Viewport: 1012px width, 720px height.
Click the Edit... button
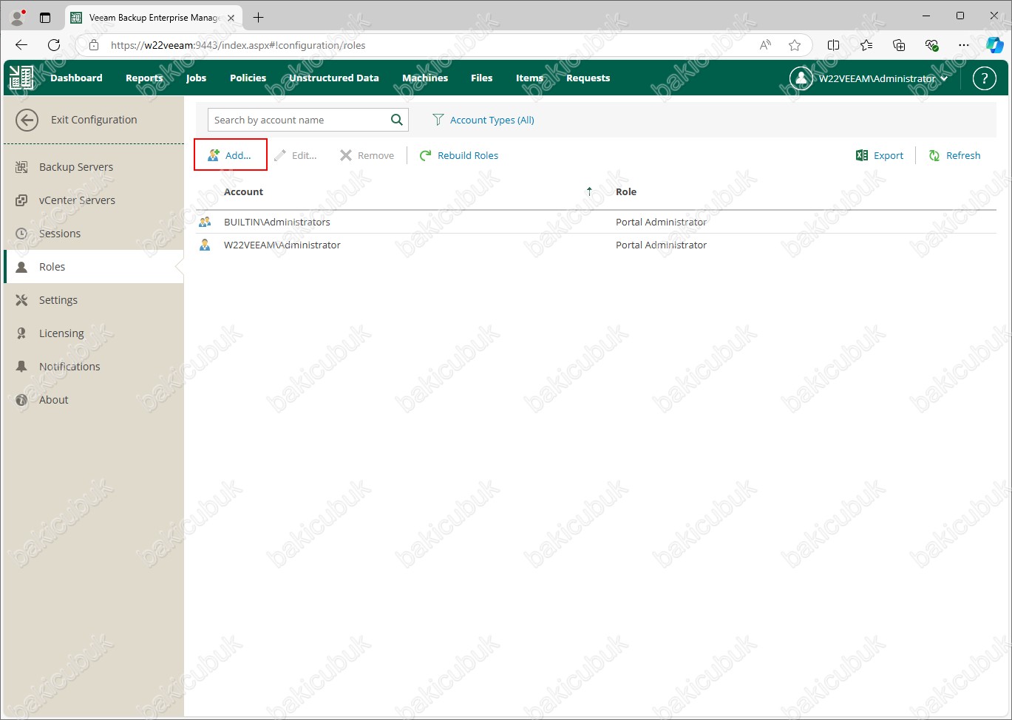(x=295, y=155)
